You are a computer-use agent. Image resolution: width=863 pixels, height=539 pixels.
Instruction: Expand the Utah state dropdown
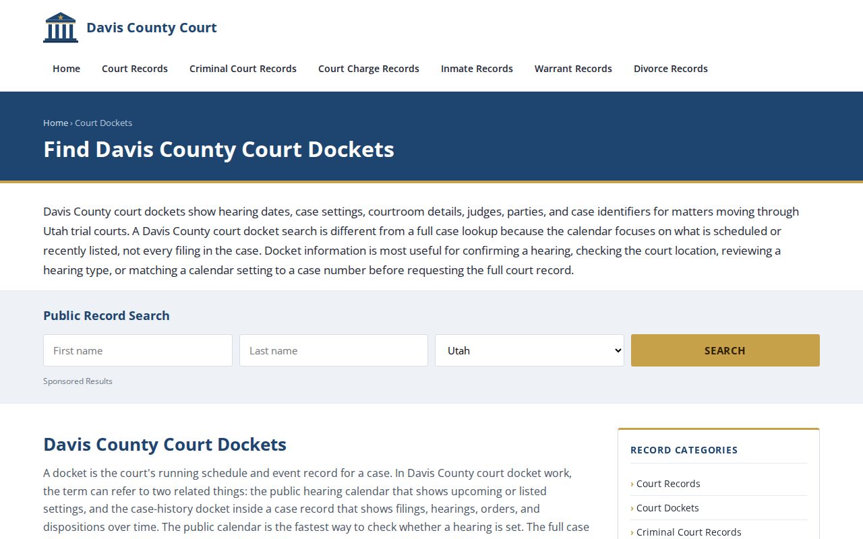coord(529,350)
